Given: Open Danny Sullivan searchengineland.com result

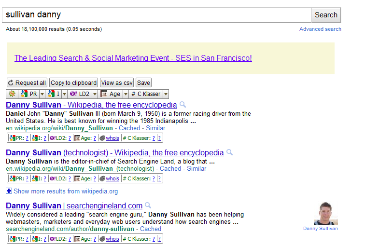Looking at the screenshot, I should tap(74, 205).
